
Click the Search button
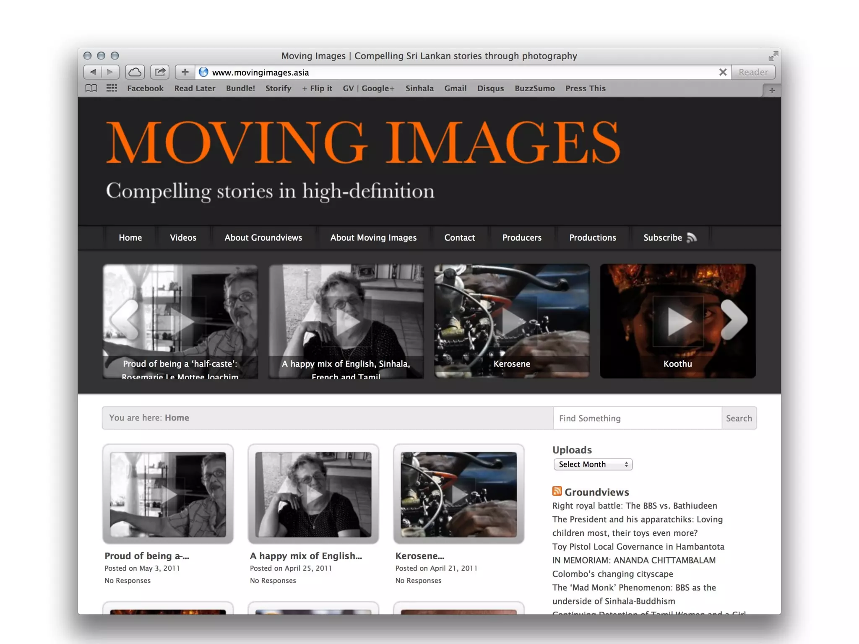click(x=739, y=418)
